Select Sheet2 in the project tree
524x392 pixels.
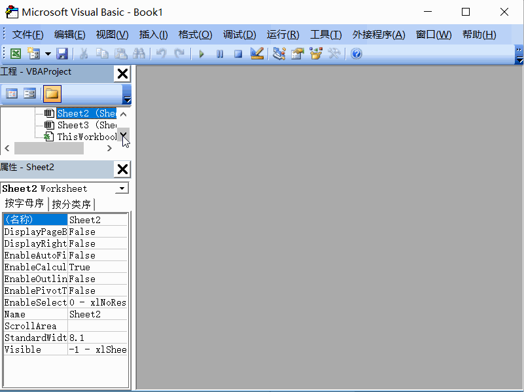[86, 113]
